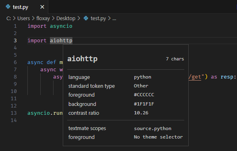This screenshot has width=237, height=151.
Task: Expand the chevron after Desktop breadcrumb
Action: 79,19
